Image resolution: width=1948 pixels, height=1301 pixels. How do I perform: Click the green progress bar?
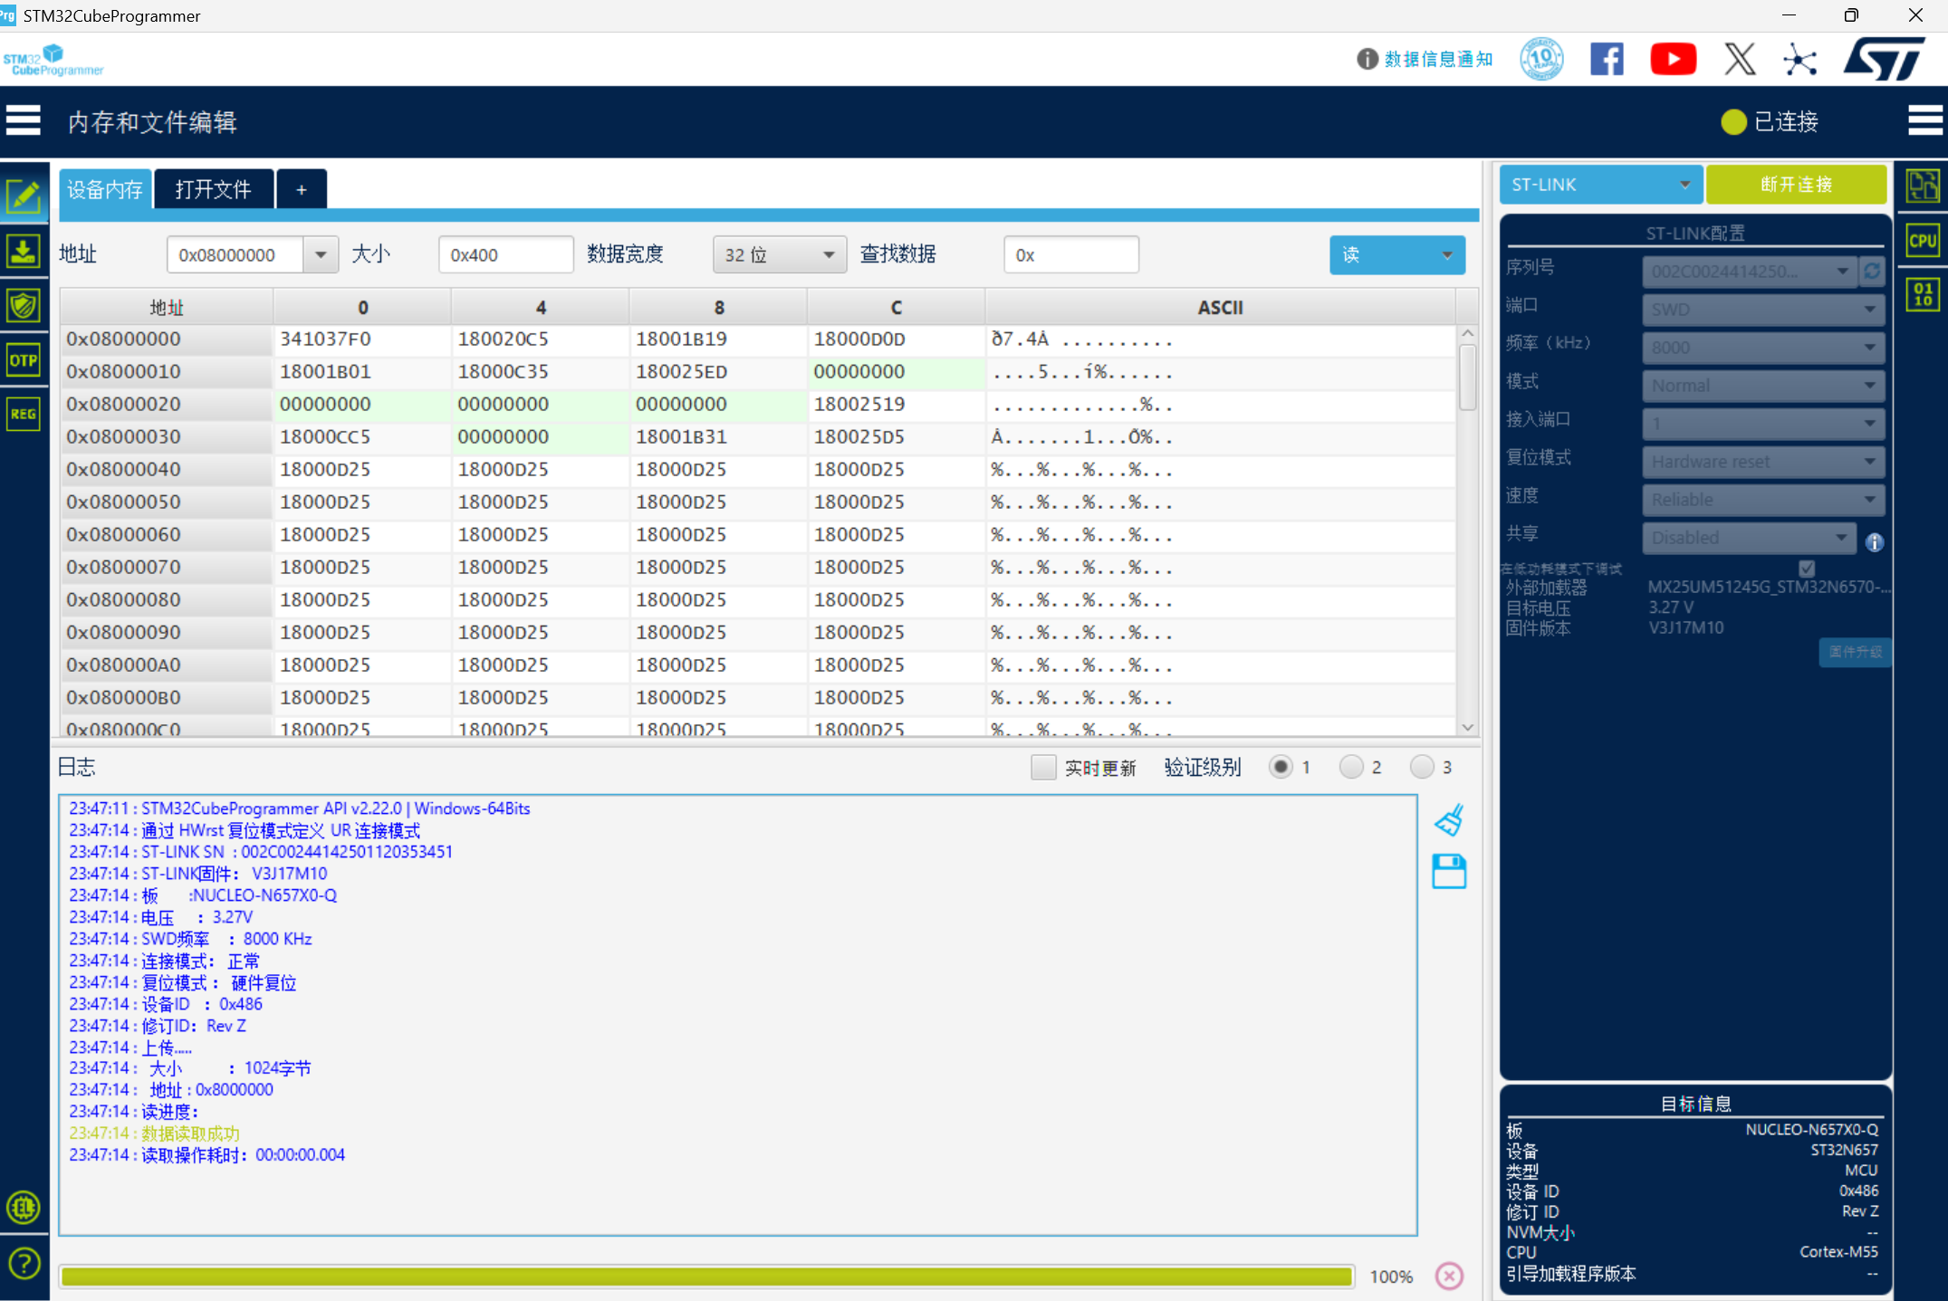706,1277
